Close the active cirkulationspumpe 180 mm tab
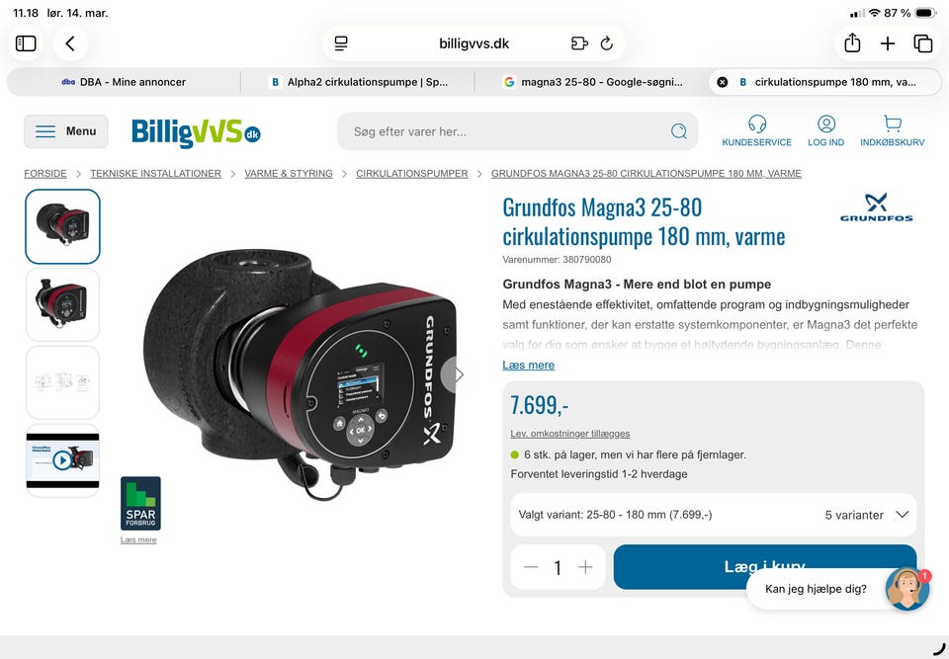The image size is (949, 659). click(722, 82)
